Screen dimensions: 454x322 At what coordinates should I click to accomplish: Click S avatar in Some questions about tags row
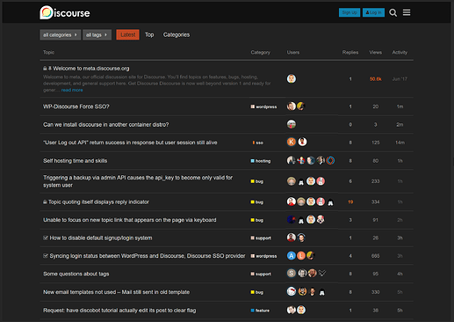[292, 274]
